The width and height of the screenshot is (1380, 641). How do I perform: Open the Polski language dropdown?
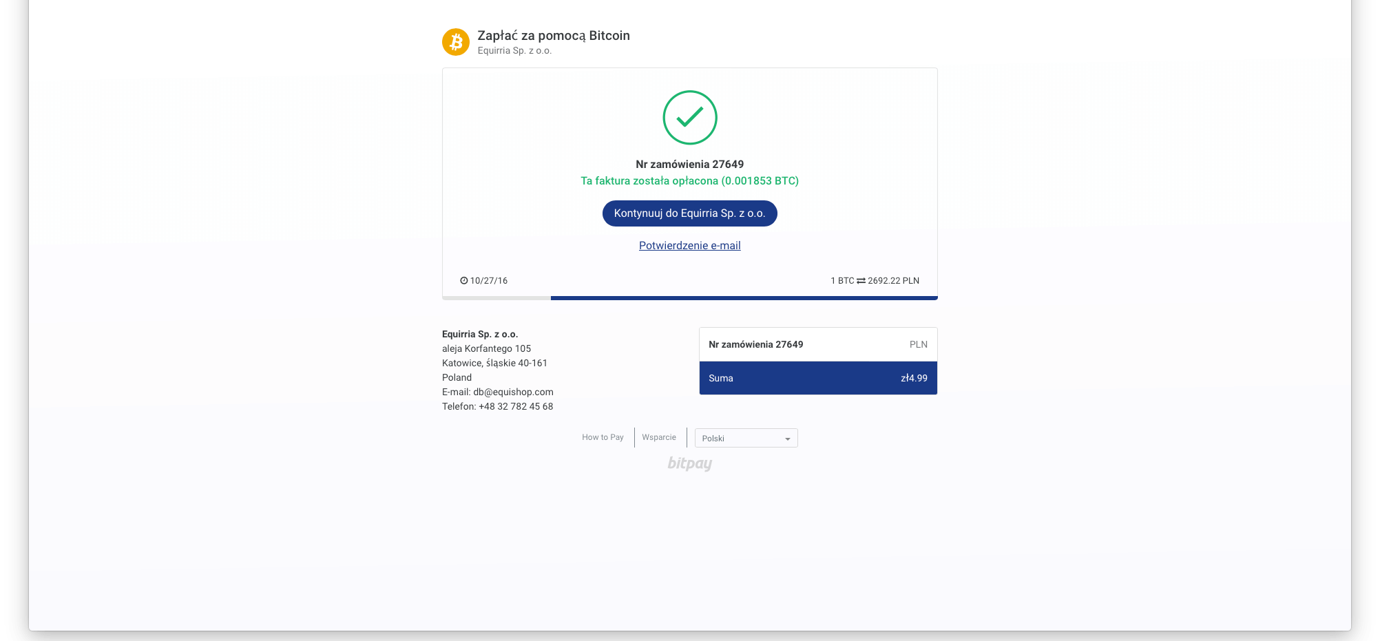click(746, 438)
